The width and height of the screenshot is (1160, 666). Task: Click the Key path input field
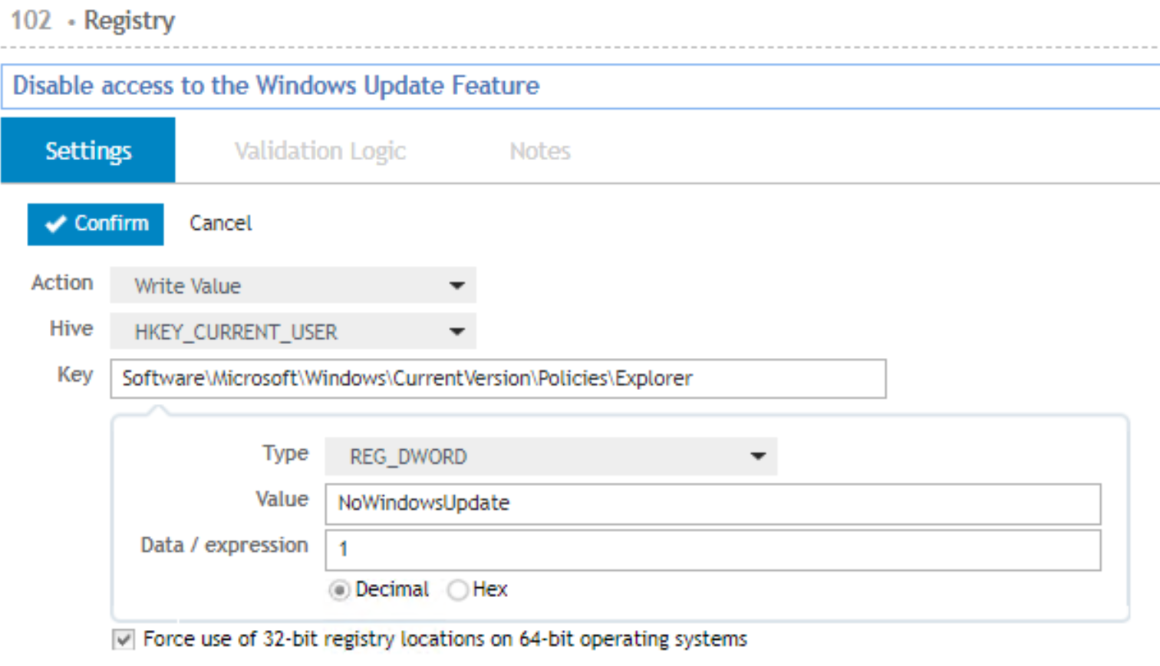[498, 379]
